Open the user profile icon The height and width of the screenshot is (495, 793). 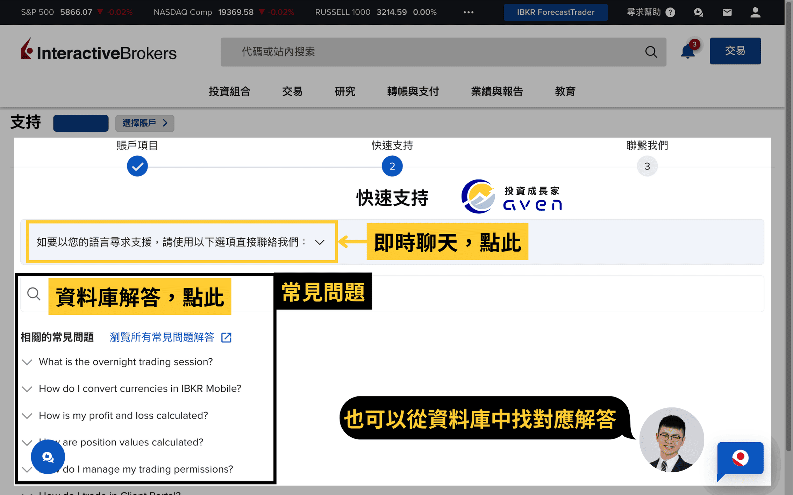coord(755,12)
